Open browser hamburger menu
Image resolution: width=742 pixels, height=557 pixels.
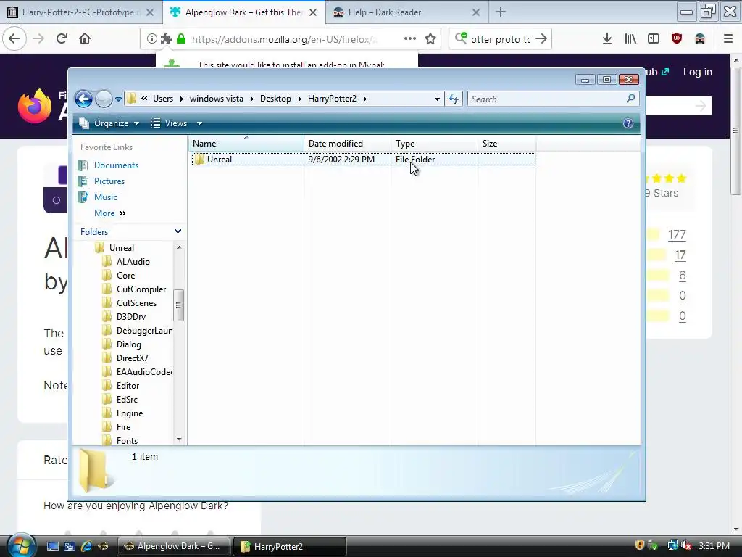728,39
